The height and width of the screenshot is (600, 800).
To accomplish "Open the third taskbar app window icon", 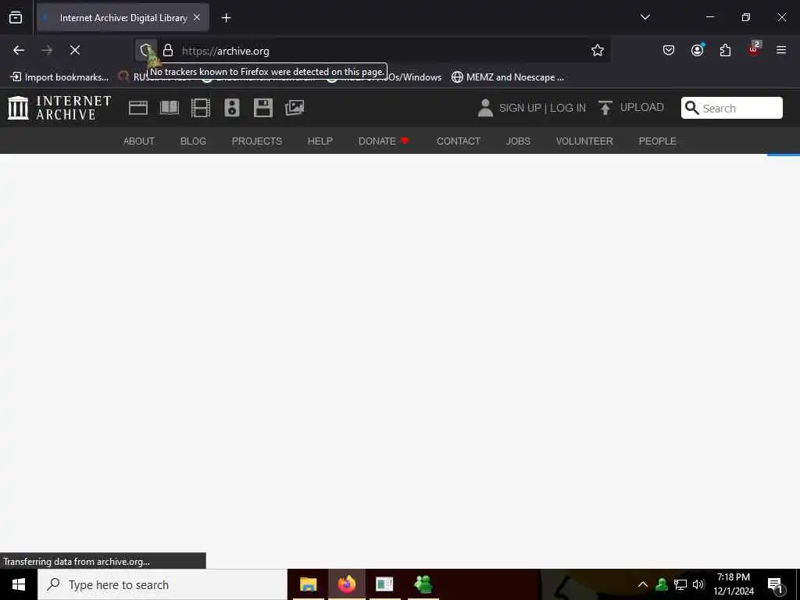I will 384,584.
